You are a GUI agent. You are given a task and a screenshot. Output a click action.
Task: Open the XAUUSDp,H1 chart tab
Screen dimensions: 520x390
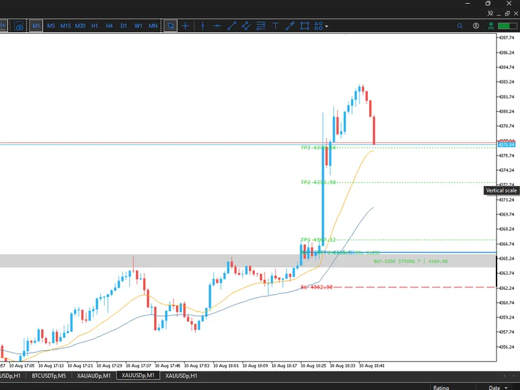tap(181, 376)
